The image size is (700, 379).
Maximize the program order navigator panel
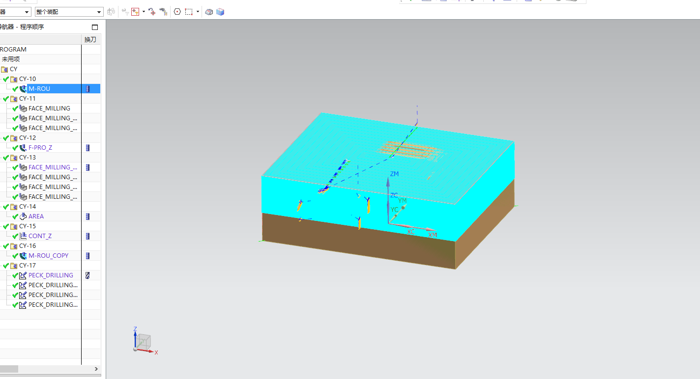95,27
